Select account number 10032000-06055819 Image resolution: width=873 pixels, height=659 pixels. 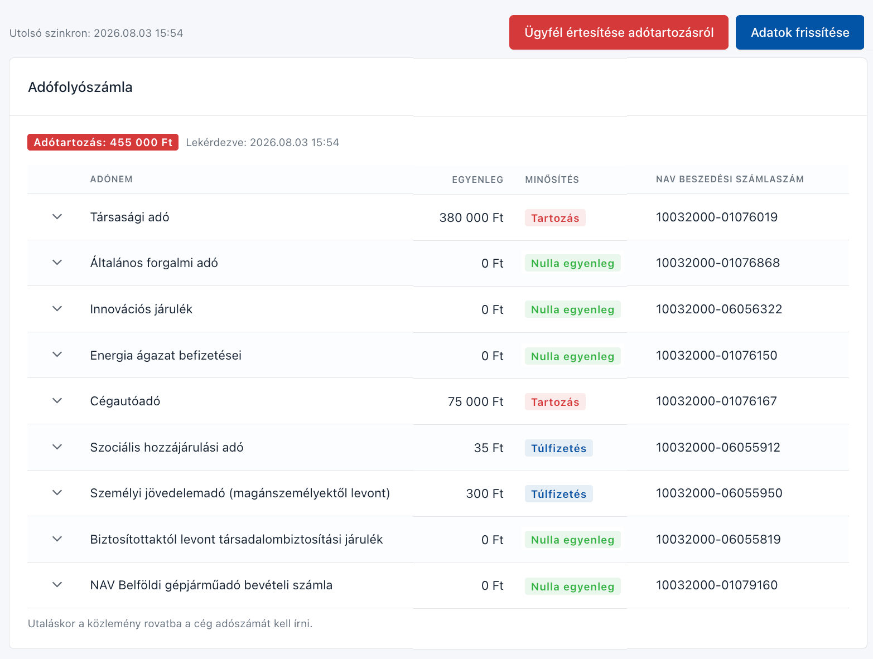718,540
